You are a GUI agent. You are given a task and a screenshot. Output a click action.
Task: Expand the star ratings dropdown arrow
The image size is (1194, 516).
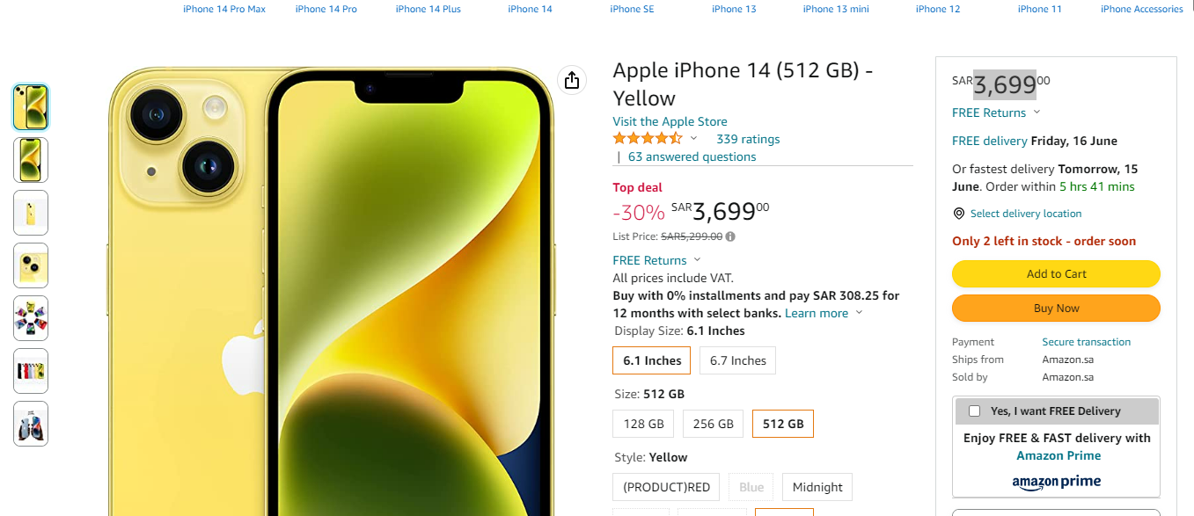[693, 139]
